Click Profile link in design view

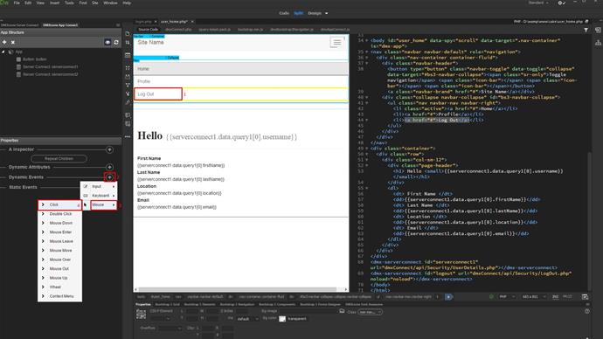tap(144, 81)
